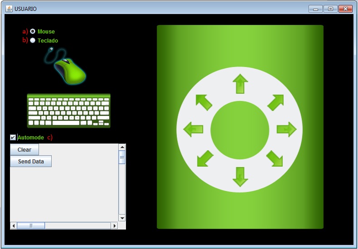Minimize the USUARIO window
This screenshot has height=249, width=358.
[x=315, y=9]
